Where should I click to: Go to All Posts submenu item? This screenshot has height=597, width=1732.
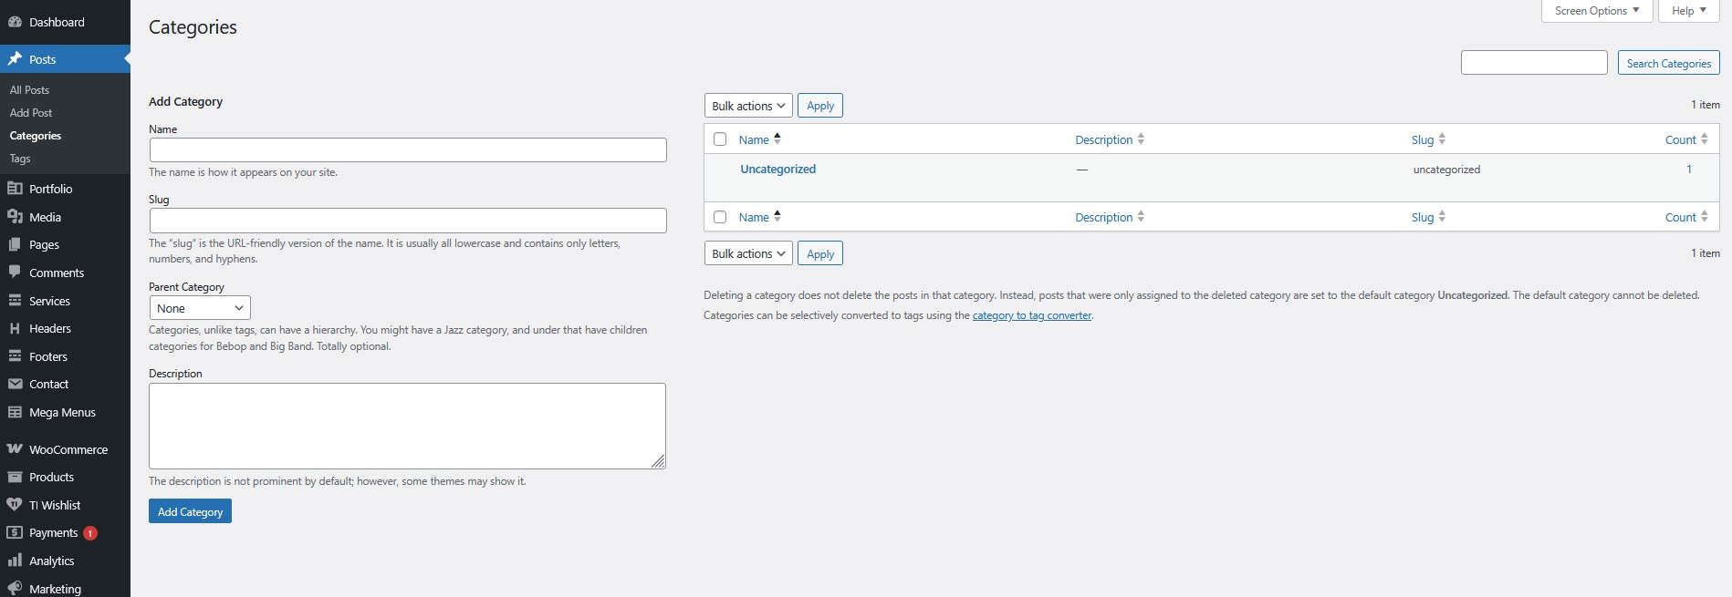point(30,90)
